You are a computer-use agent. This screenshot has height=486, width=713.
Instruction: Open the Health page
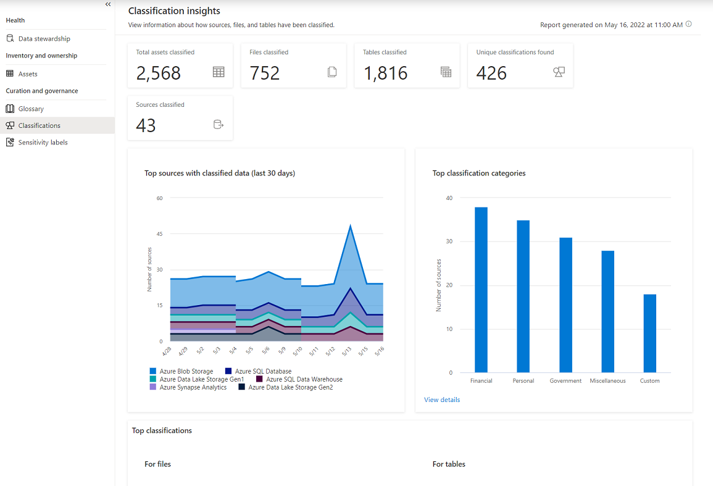(15, 20)
